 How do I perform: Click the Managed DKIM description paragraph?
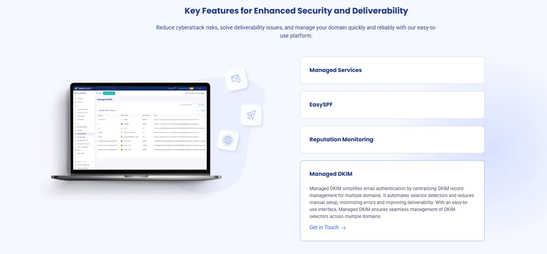tap(392, 203)
